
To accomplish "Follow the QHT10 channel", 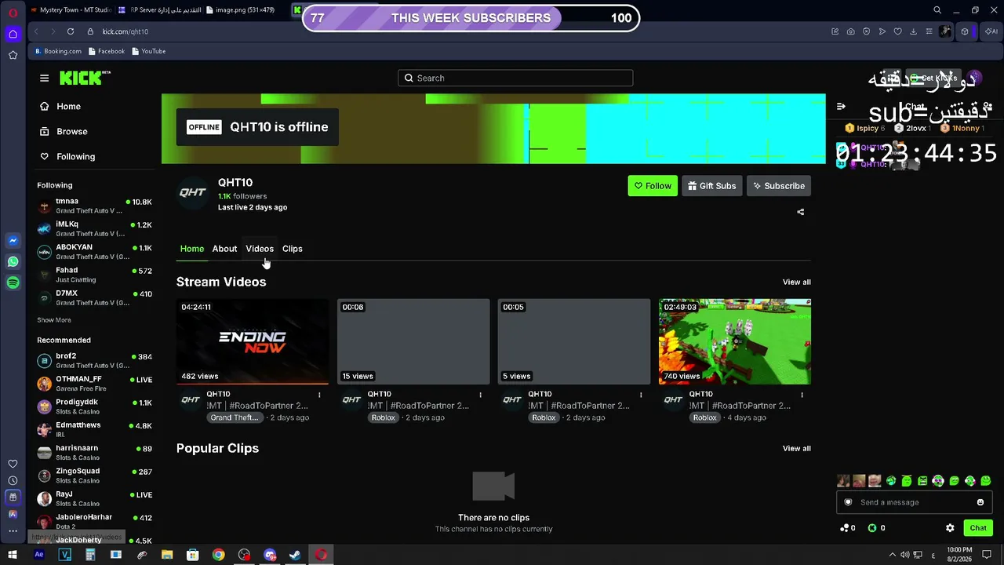I will point(653,186).
